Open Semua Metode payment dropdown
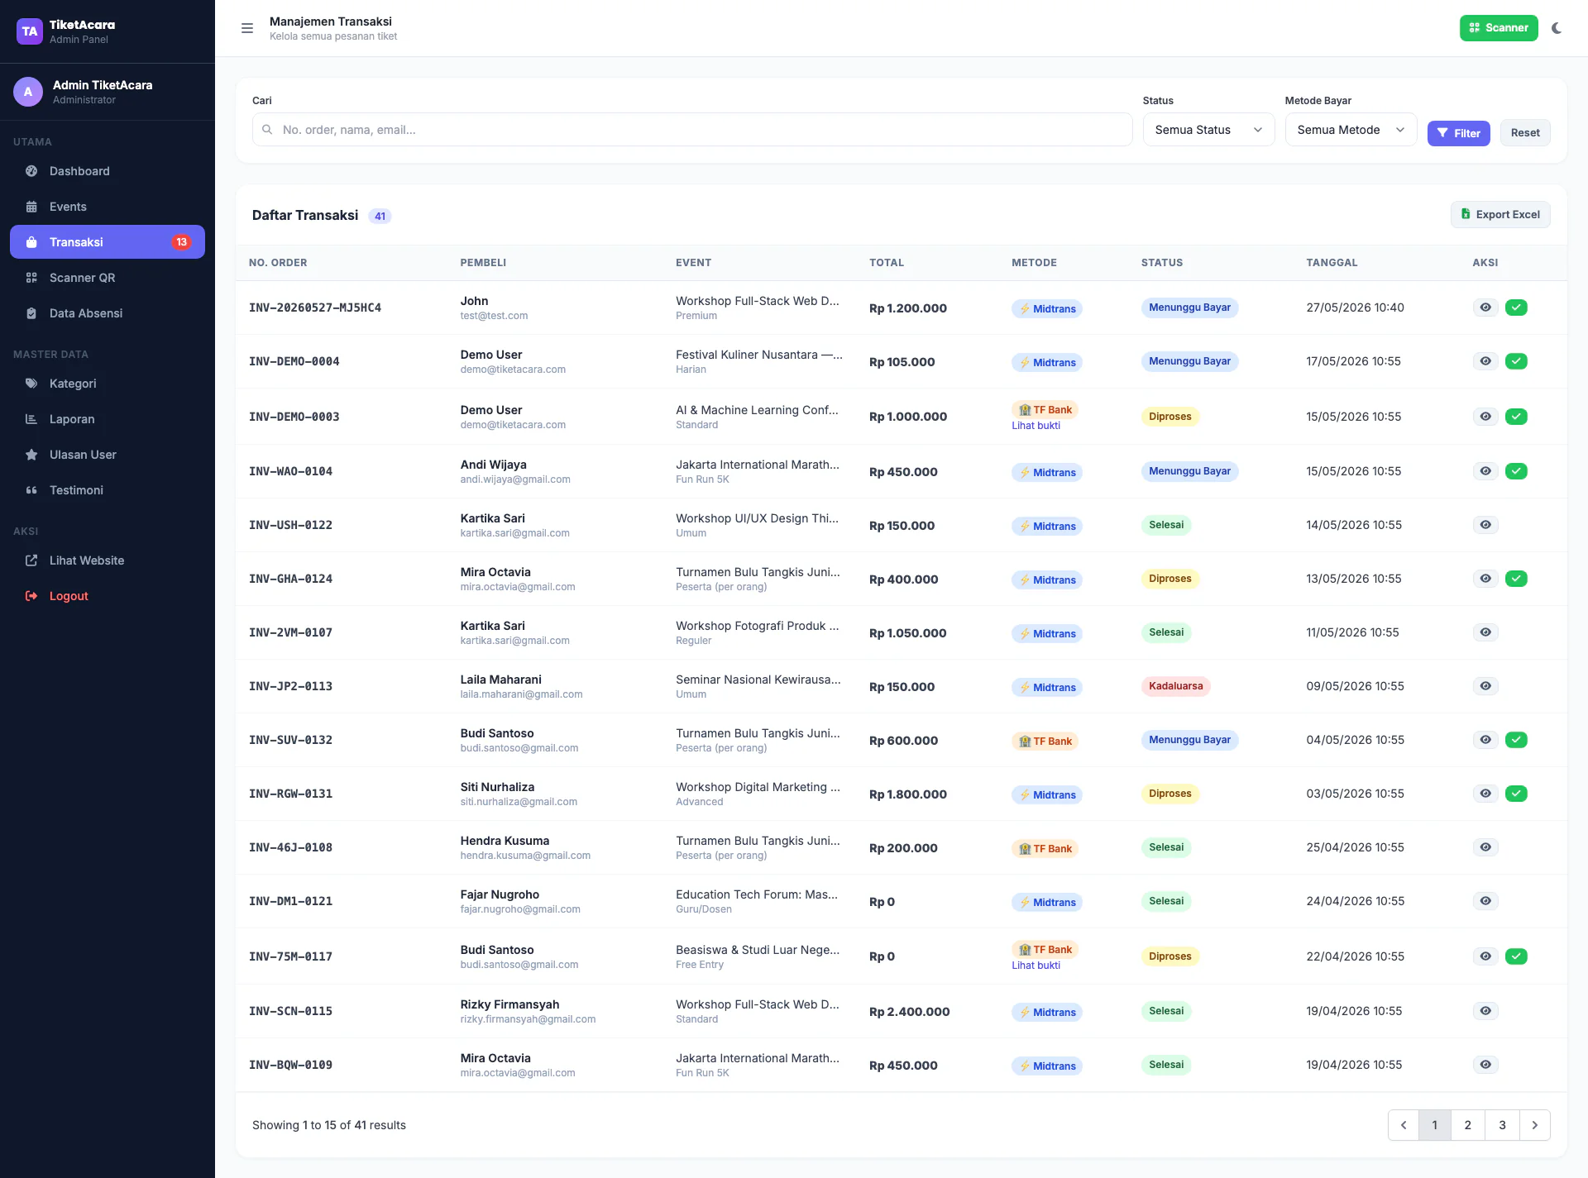Screen dimensions: 1588x1178 point(1351,130)
